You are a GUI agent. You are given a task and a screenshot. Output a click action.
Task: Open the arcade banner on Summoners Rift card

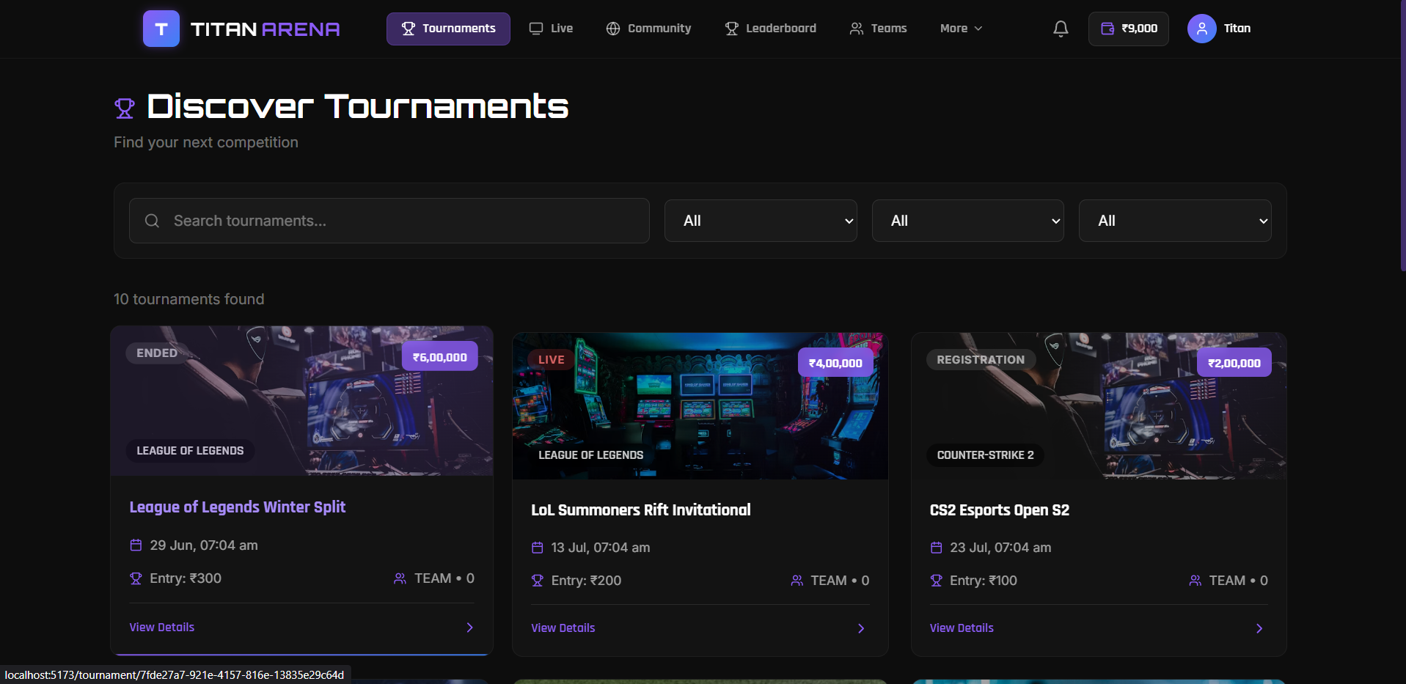[700, 406]
